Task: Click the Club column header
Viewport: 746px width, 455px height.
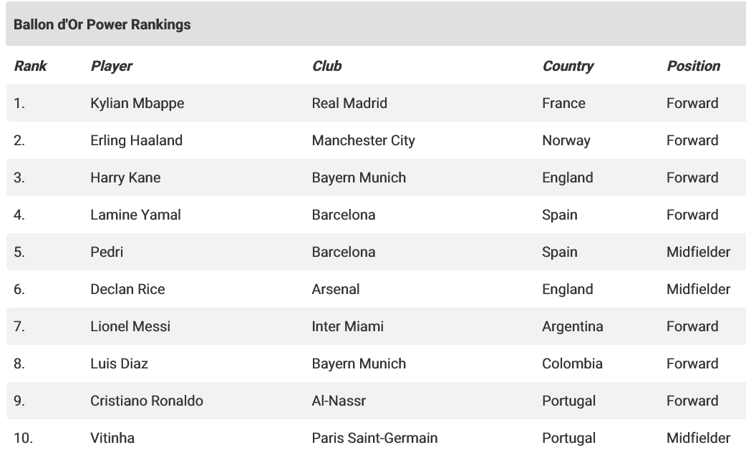Action: [327, 66]
